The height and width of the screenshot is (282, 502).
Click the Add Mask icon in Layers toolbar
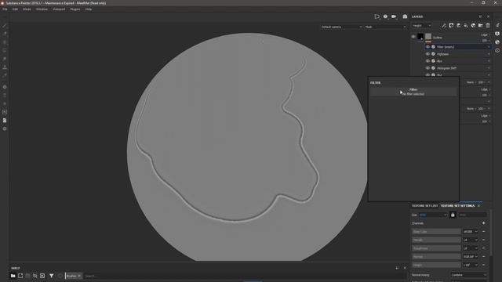[x=451, y=26]
